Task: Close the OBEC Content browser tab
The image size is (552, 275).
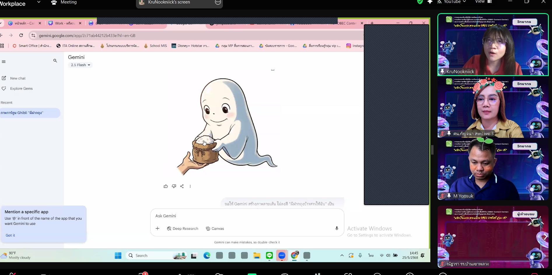Action: (x=362, y=23)
